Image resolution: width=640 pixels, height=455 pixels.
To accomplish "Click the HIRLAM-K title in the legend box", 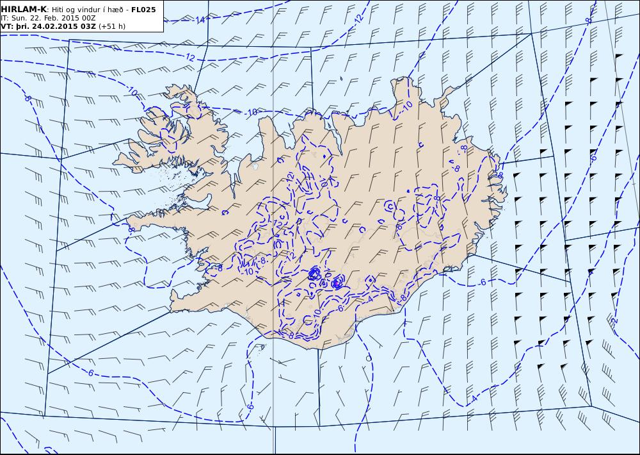I will pos(24,10).
